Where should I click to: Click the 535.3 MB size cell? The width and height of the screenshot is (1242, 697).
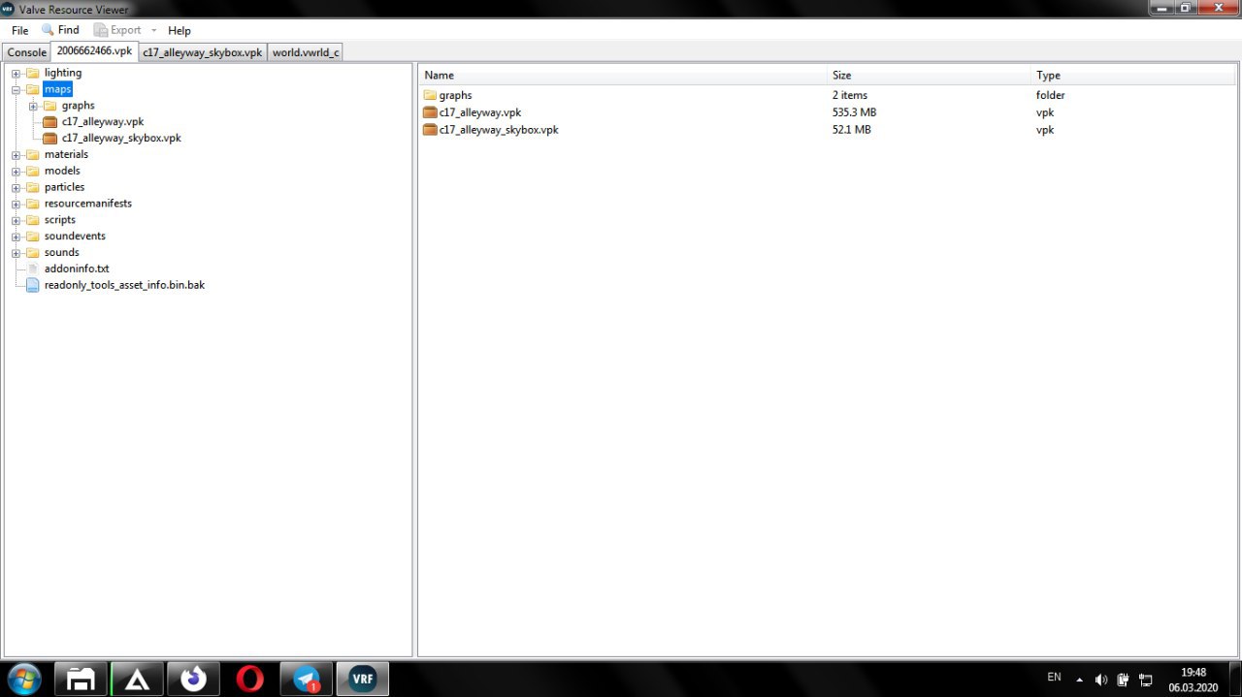(x=854, y=112)
